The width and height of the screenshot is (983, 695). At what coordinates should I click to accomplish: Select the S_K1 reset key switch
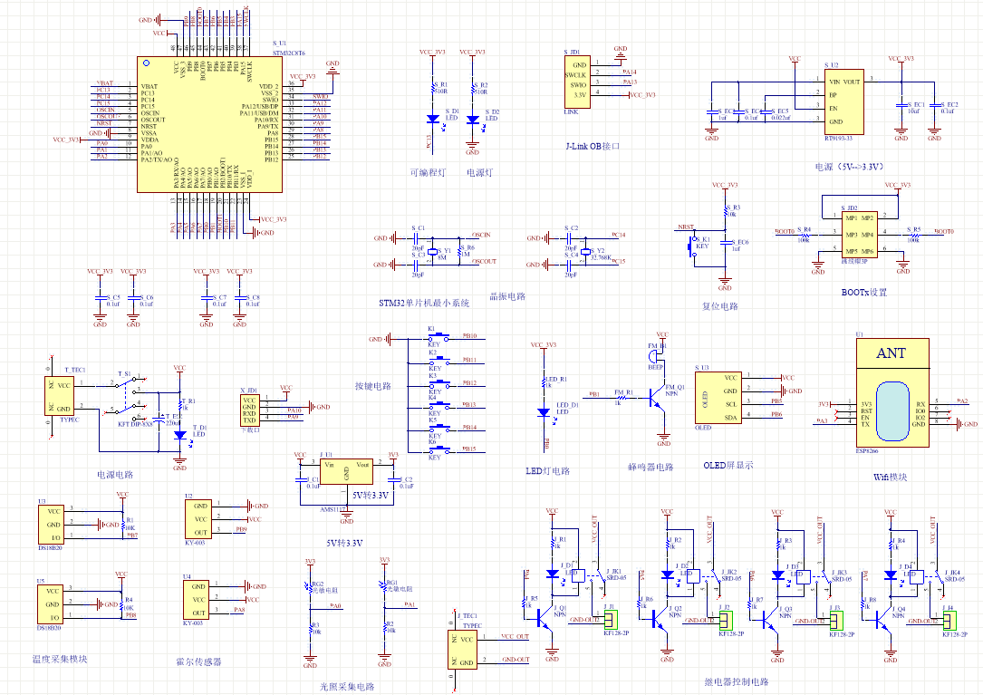coord(694,246)
